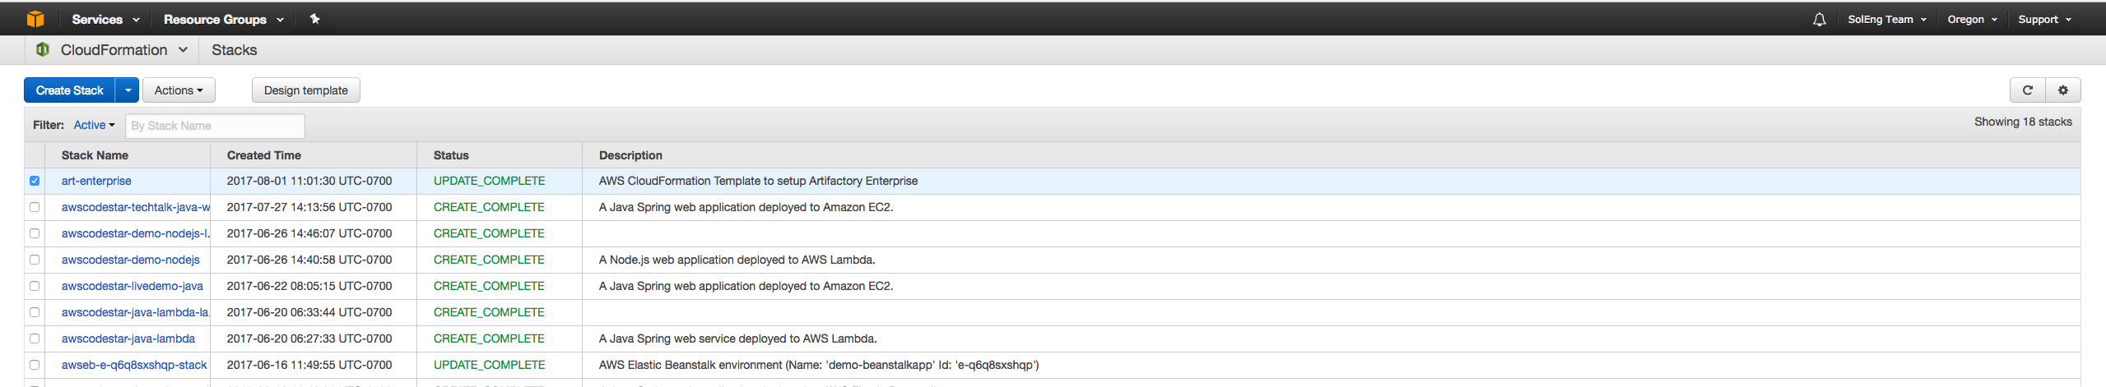This screenshot has width=2106, height=387.
Task: Open the awscodestar-livedemo-java stack link
Action: pos(132,286)
